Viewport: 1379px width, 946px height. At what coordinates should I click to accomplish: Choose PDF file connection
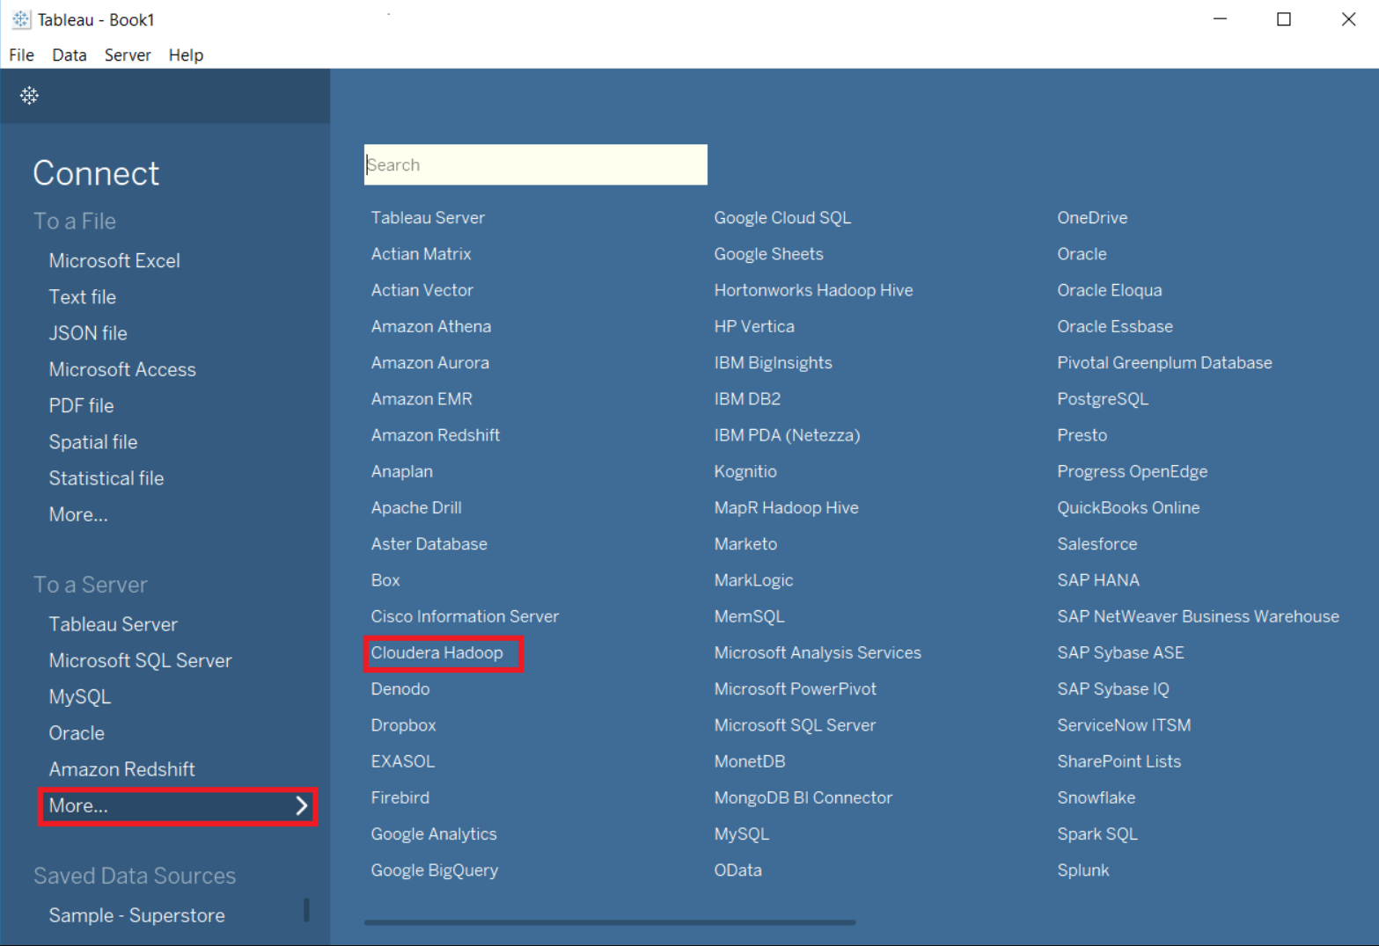pos(82,406)
